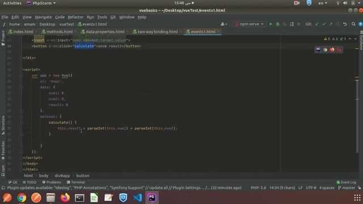
Task: Click the screen recording indicator in top bar
Action: (x=297, y=3)
